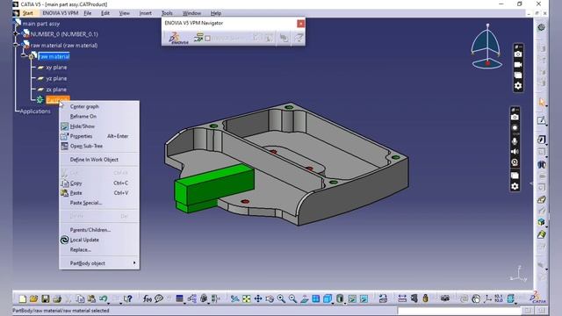Image resolution: width=562 pixels, height=316 pixels.
Task: Click the Isometric View cube icon
Action: (328, 298)
